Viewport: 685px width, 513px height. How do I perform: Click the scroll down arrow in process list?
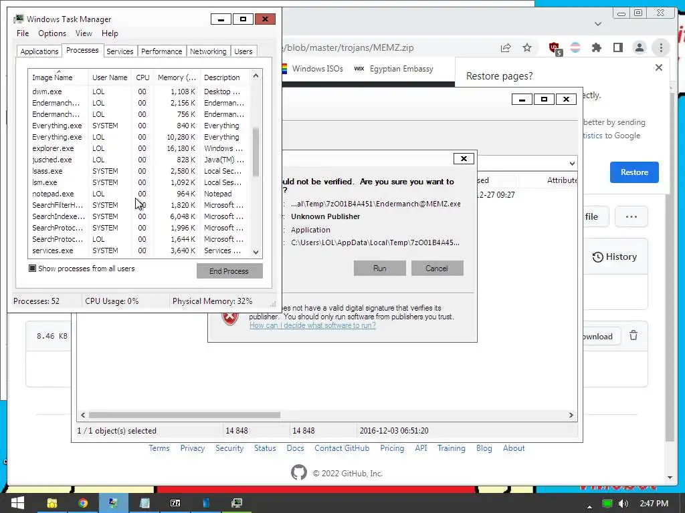(x=256, y=252)
